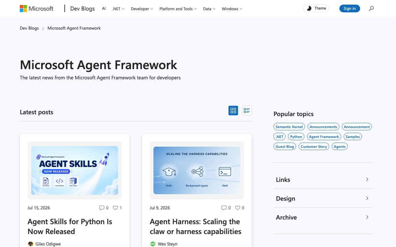Open the .NET dropdown menu

[x=118, y=9]
